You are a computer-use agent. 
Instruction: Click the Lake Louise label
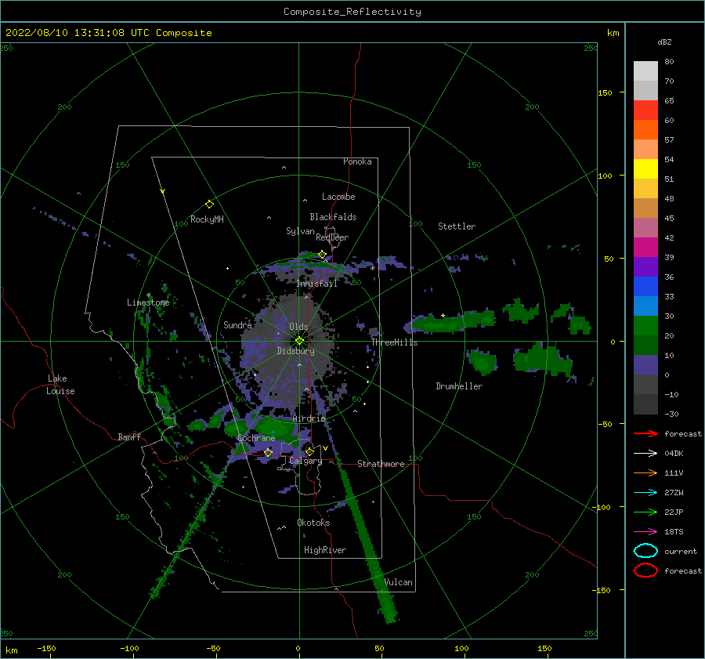60,385
